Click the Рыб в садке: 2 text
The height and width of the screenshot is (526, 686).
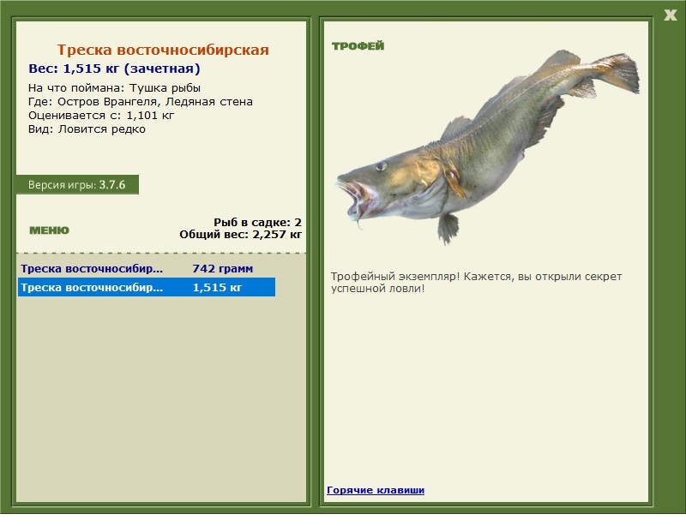258,222
